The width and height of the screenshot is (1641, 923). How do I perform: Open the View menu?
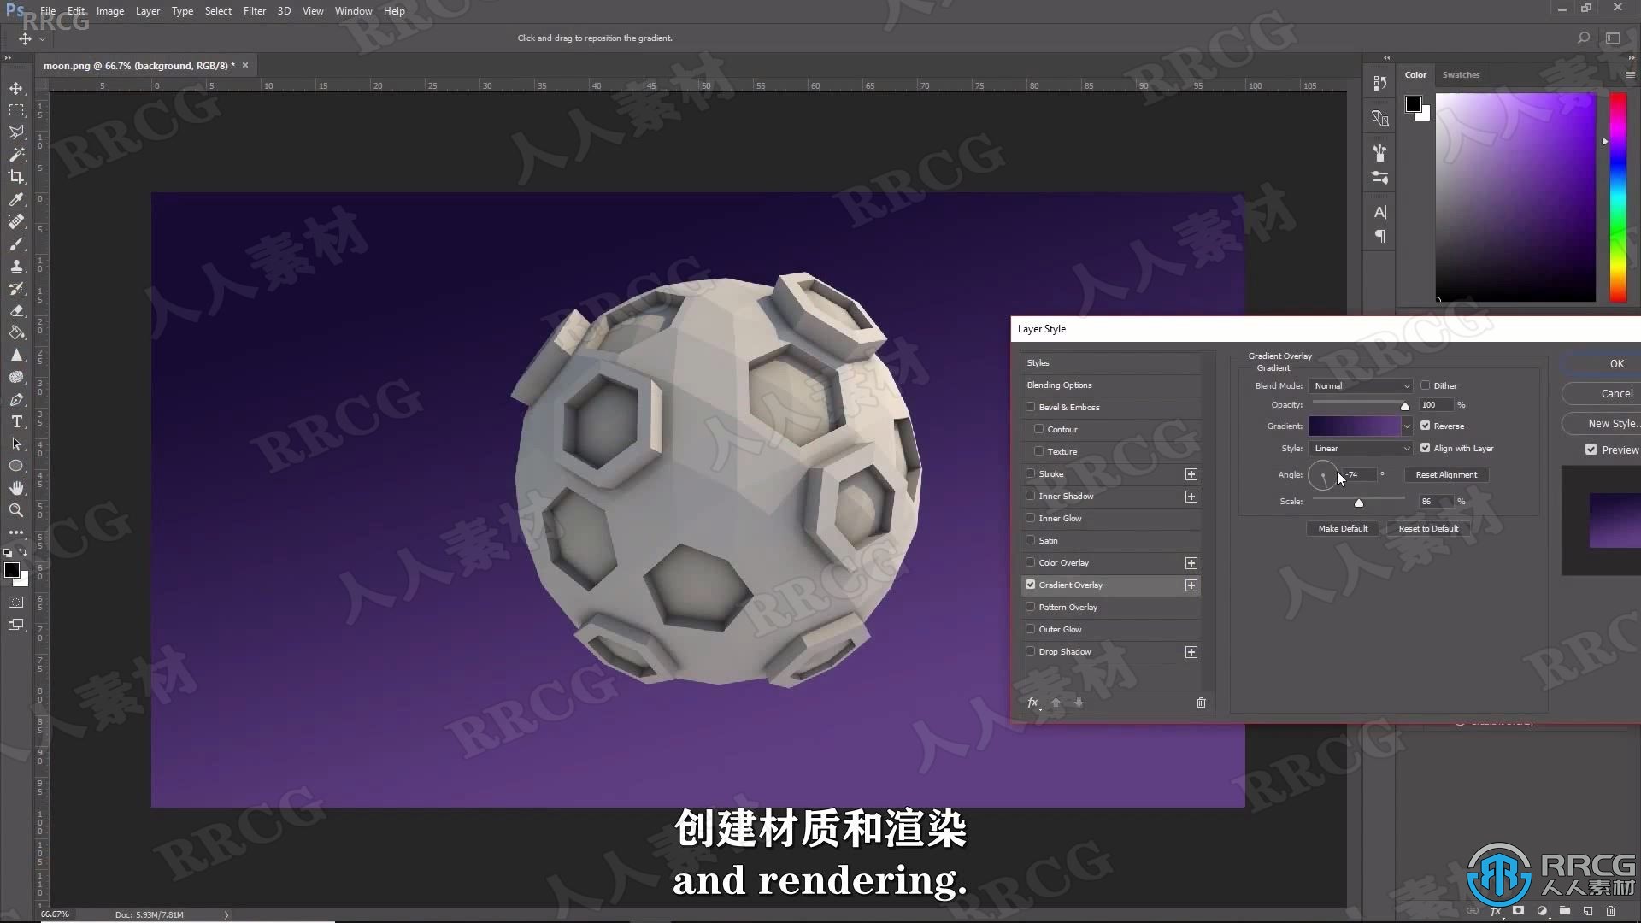point(314,10)
